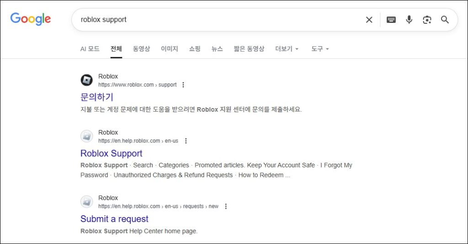The image size is (468, 244).
Task: Click the snippet text 'Unauthorized Charges & Refund Requests'
Action: point(173,175)
